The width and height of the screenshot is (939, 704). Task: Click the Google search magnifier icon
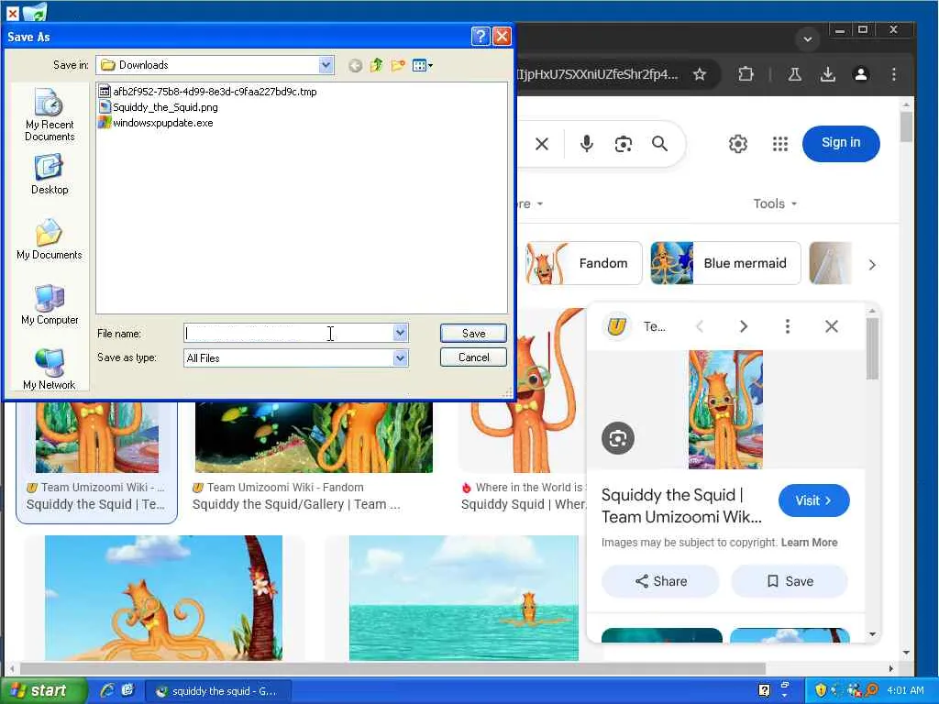point(659,144)
